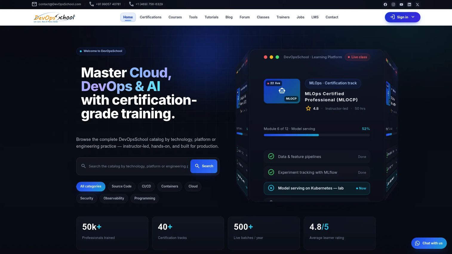452x254 pixels.
Task: Click the envelope email icon
Action: pos(34,4)
